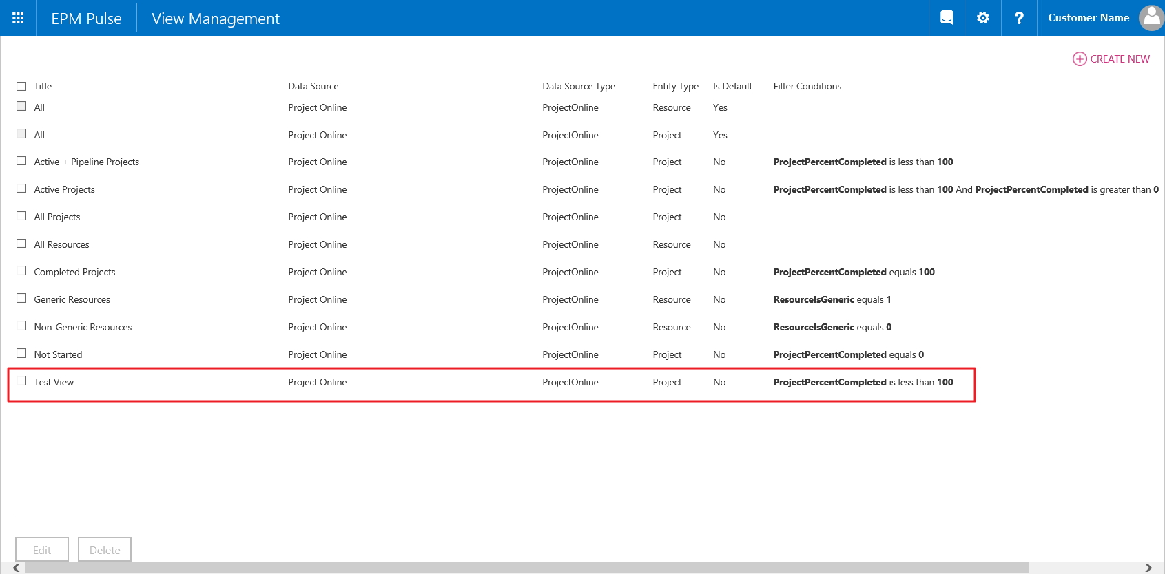Click the left scroll arrow
This screenshot has width=1165, height=574.
16,568
